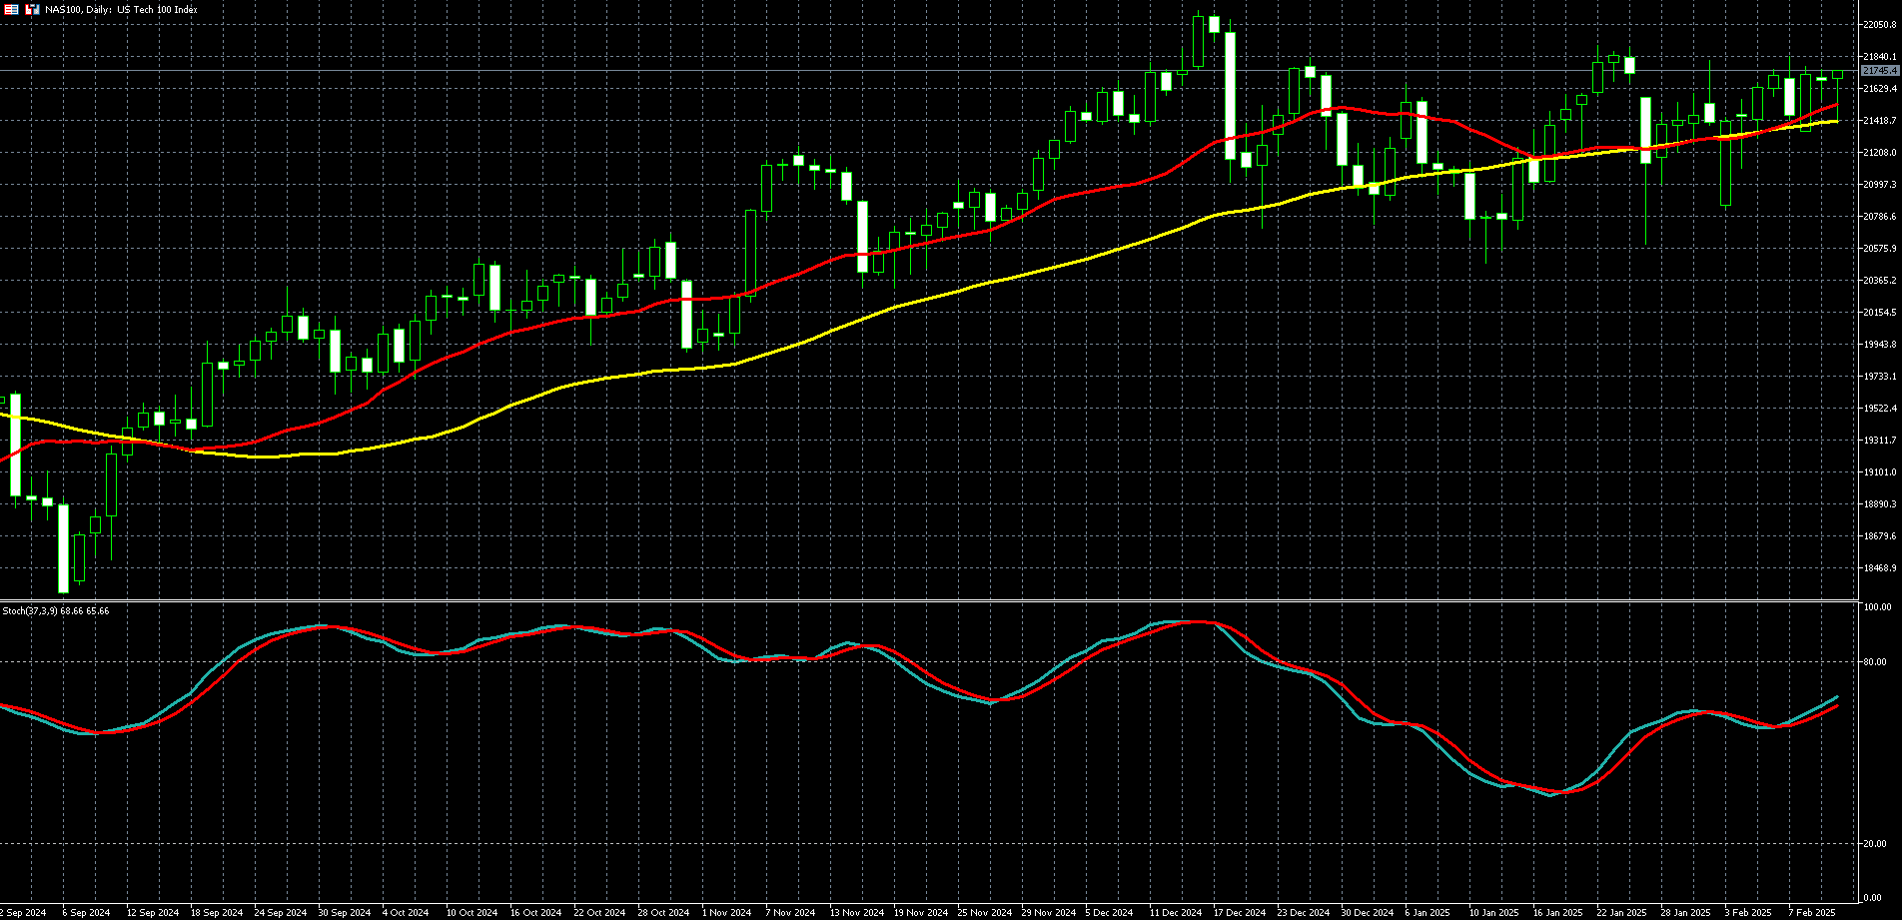Click the 10 Oct 2024 date label
Screen dimensions: 1902x920
click(x=472, y=913)
